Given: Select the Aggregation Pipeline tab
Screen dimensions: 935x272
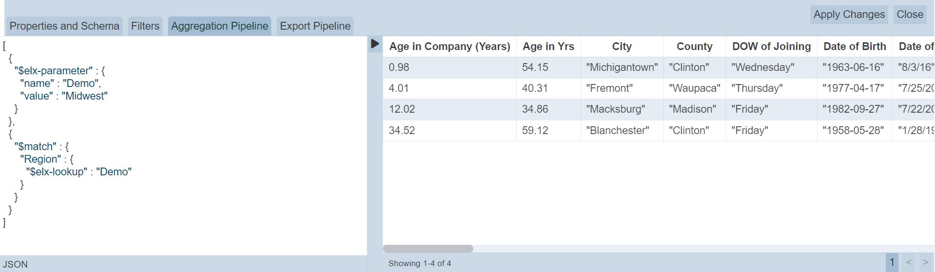Looking at the screenshot, I should pos(220,26).
